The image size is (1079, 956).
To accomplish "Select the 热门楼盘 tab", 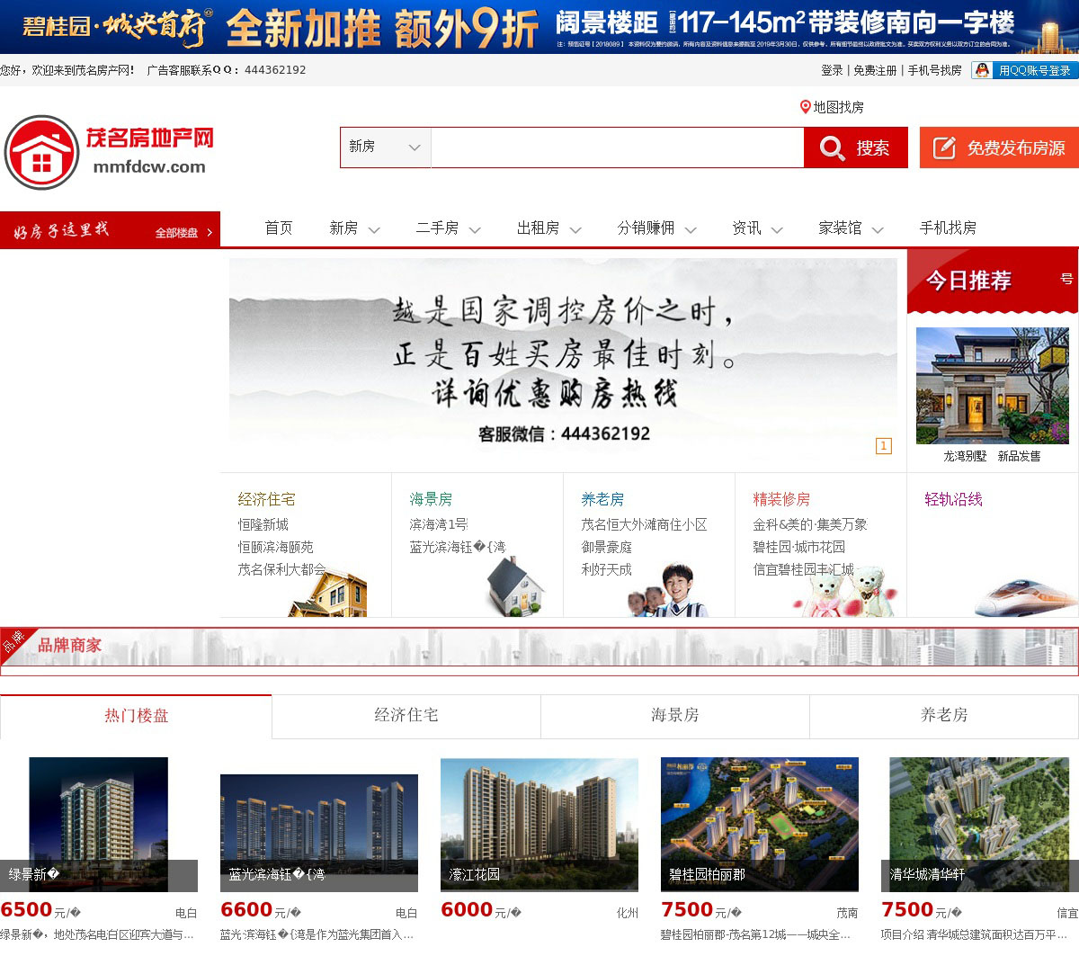I will pos(136,716).
